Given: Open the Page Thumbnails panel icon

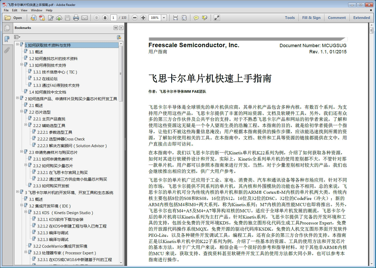Looking at the screenshot, I should pos(7,28).
